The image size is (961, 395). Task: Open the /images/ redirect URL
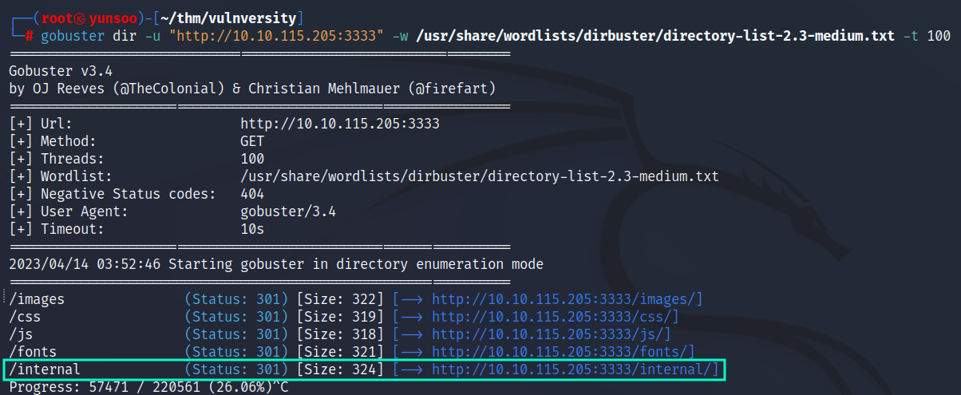[x=564, y=300]
